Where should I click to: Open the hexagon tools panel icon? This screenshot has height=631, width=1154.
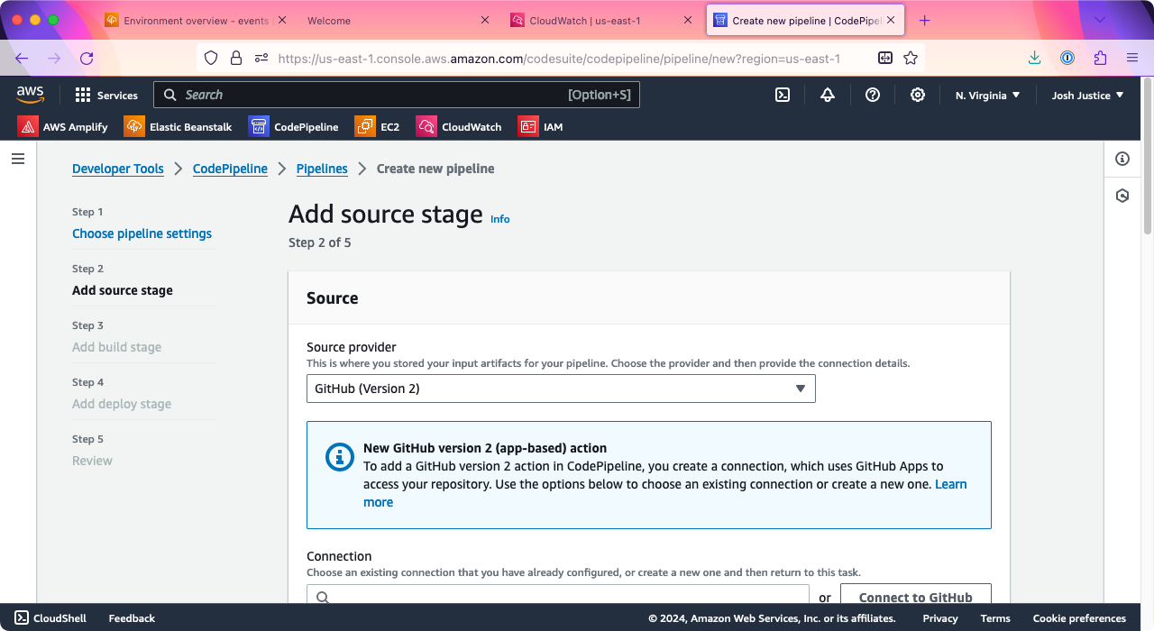1122,196
